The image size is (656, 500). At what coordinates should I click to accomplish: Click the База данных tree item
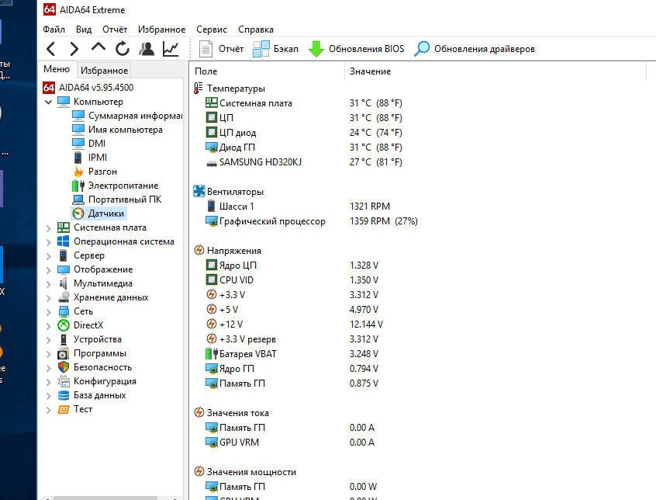point(91,395)
